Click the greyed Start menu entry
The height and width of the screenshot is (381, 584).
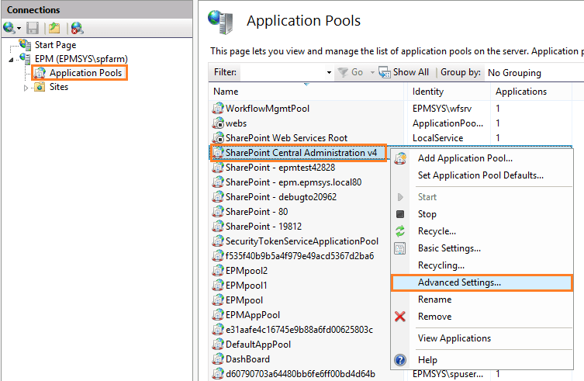tap(427, 197)
